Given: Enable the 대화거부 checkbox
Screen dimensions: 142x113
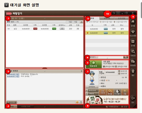Looking at the screenshot, I should [119, 73].
